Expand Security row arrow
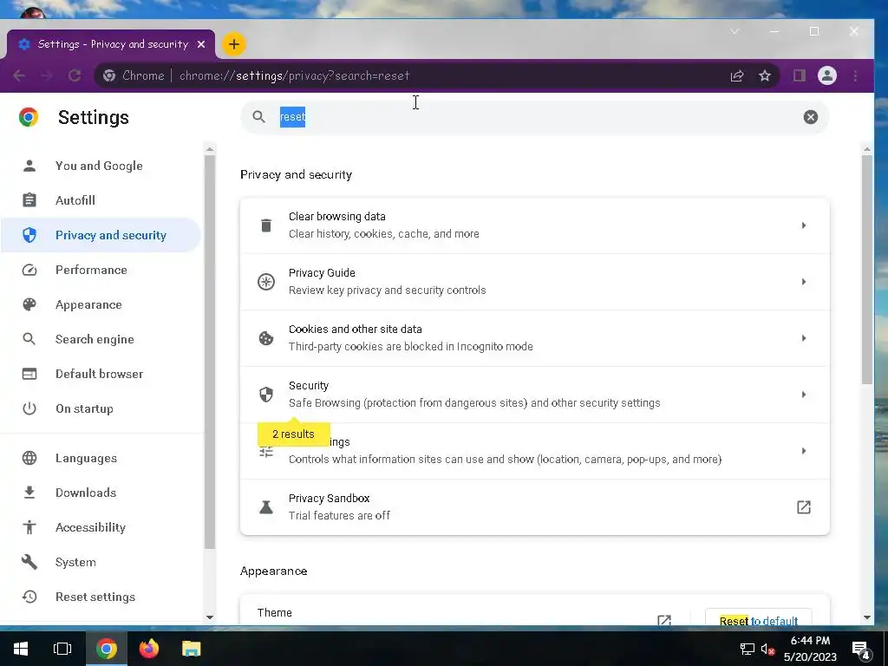Screen dimensions: 888x666 (804, 395)
